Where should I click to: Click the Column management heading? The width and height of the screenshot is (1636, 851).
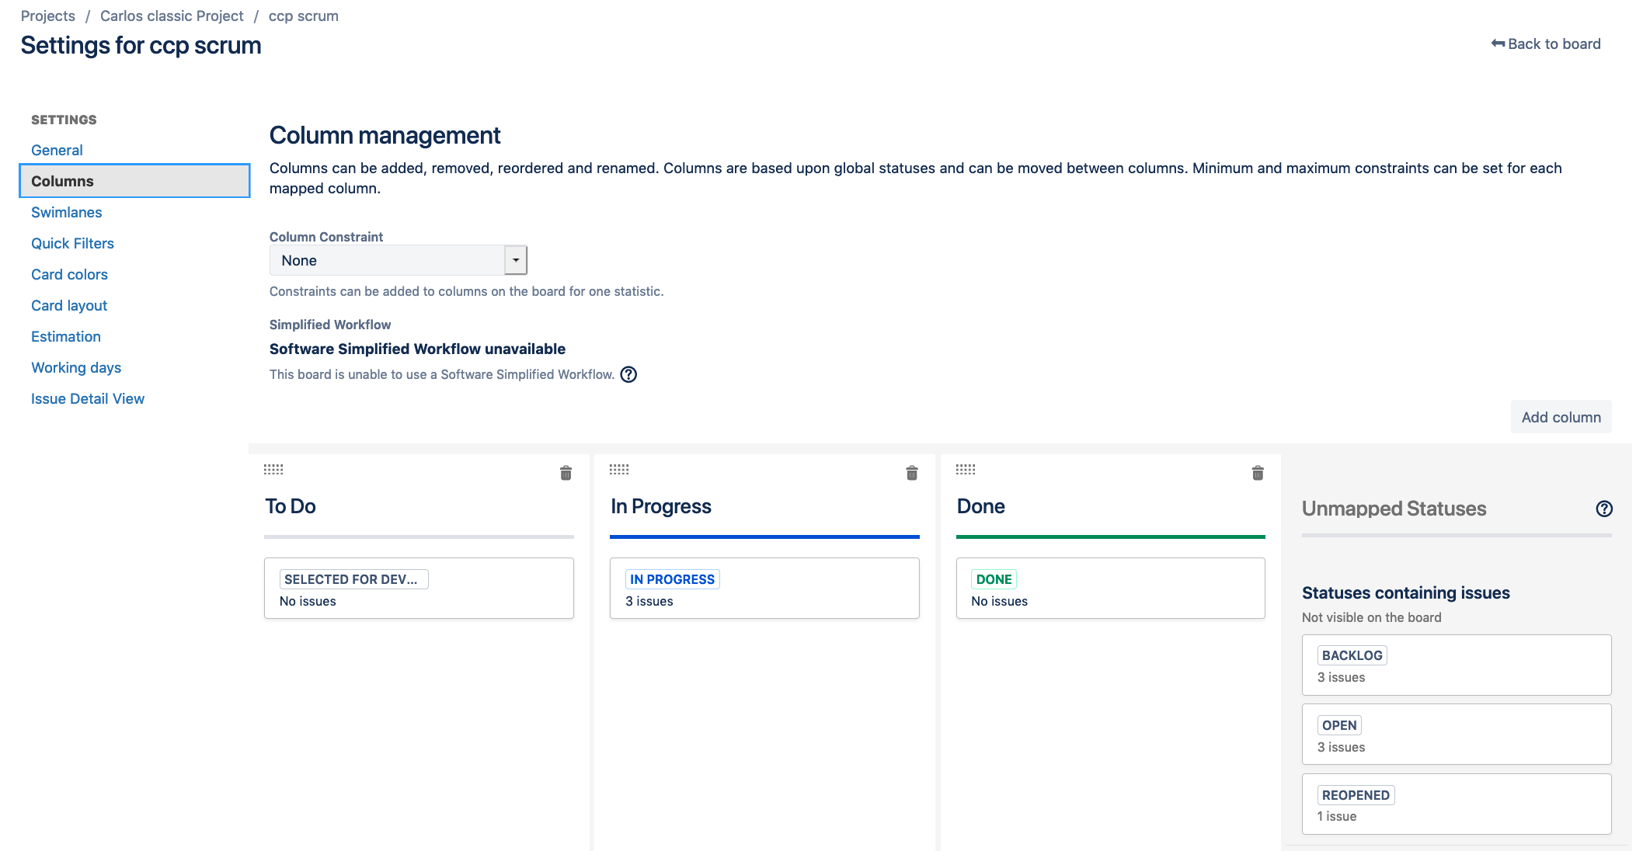point(385,135)
